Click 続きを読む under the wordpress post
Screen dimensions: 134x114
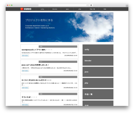tap(25, 56)
